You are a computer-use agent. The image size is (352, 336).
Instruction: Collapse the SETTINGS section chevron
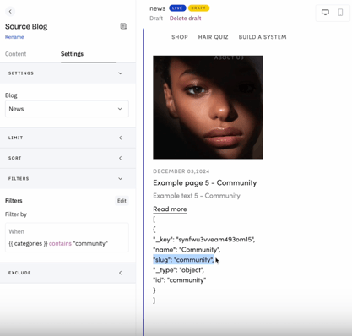click(x=121, y=73)
